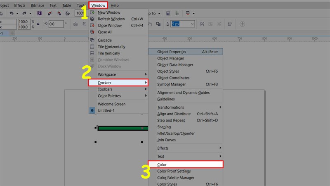Screen dimensions: 330x186
Task: Open the Table menu
Action: [67, 5]
